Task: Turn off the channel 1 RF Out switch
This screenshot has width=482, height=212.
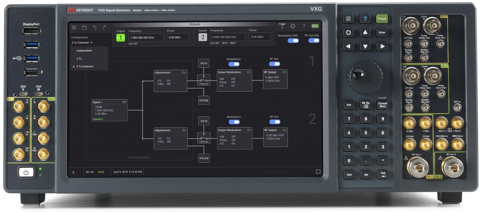Action: [275, 64]
